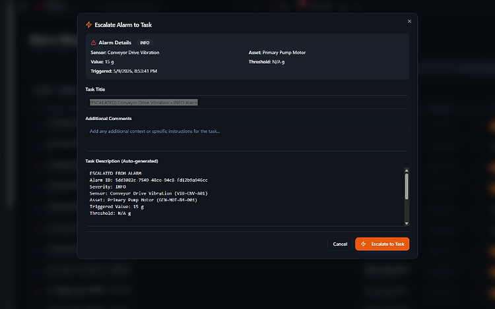This screenshot has width=495, height=309.
Task: Click the 'Threshold: N/A g' alarm detail
Action: click(267, 62)
